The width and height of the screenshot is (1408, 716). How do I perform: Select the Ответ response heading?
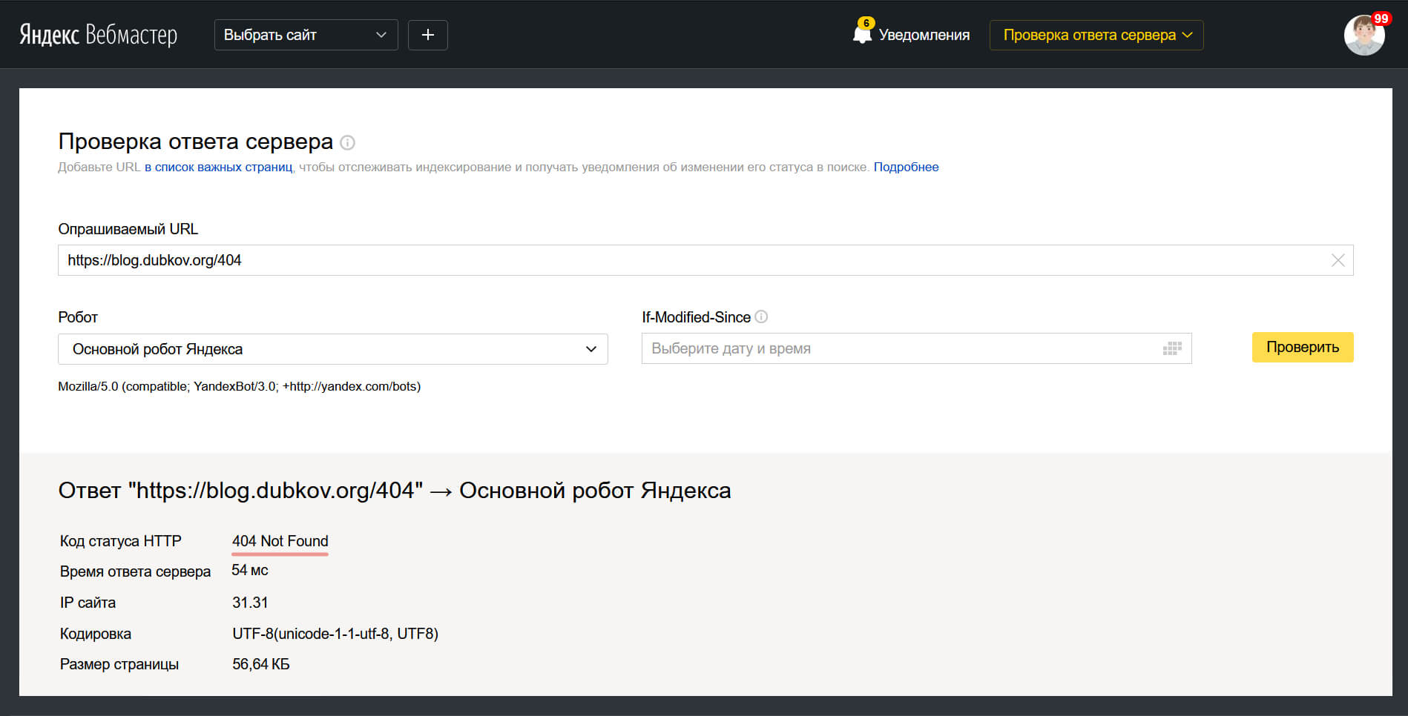pos(395,491)
